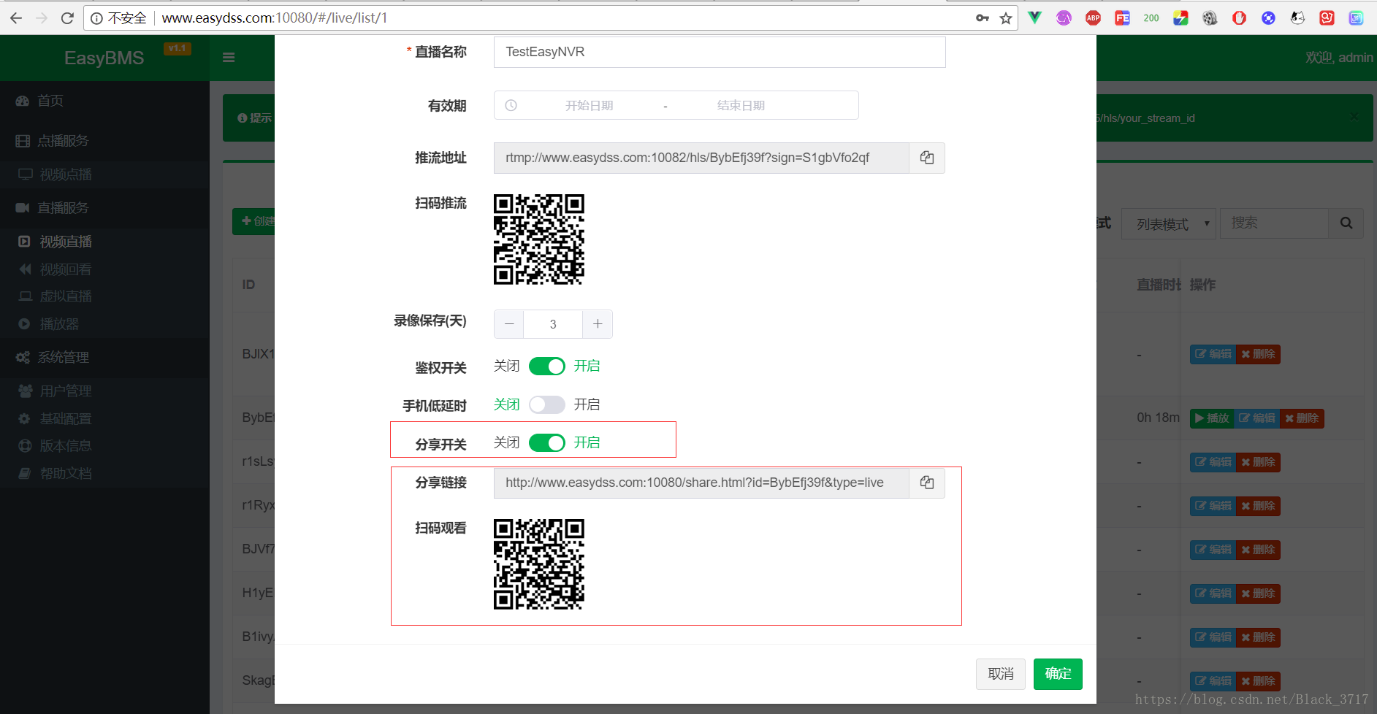Open 首页 home in sidebar
Image resolution: width=1377 pixels, height=714 pixels.
pyautogui.click(x=104, y=101)
